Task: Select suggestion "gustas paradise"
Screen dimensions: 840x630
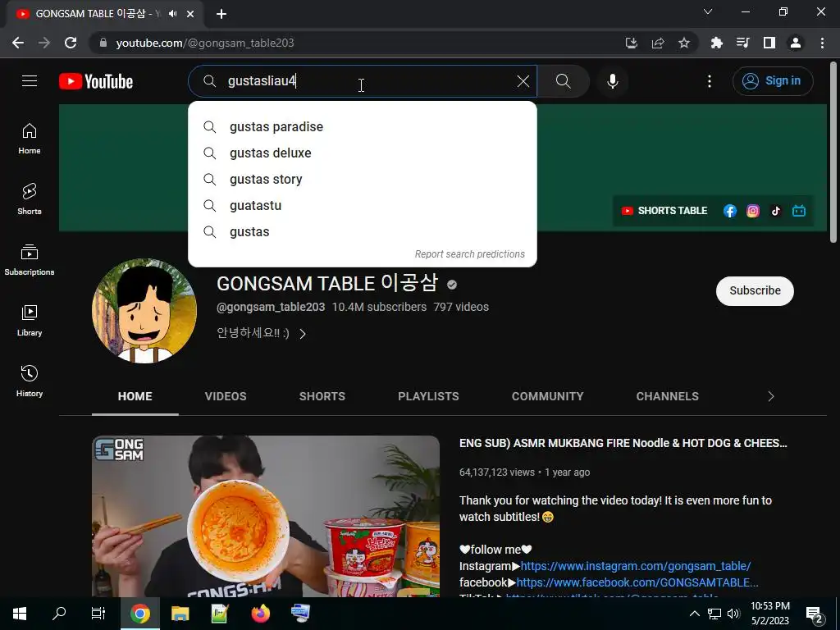Action: tap(362, 127)
